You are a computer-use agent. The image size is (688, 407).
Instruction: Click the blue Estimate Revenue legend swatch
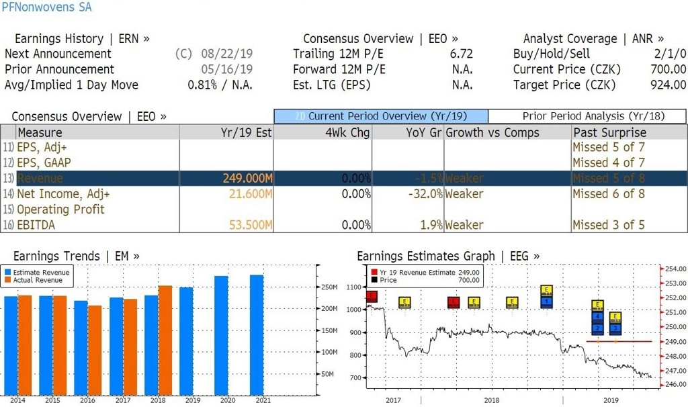(7, 273)
